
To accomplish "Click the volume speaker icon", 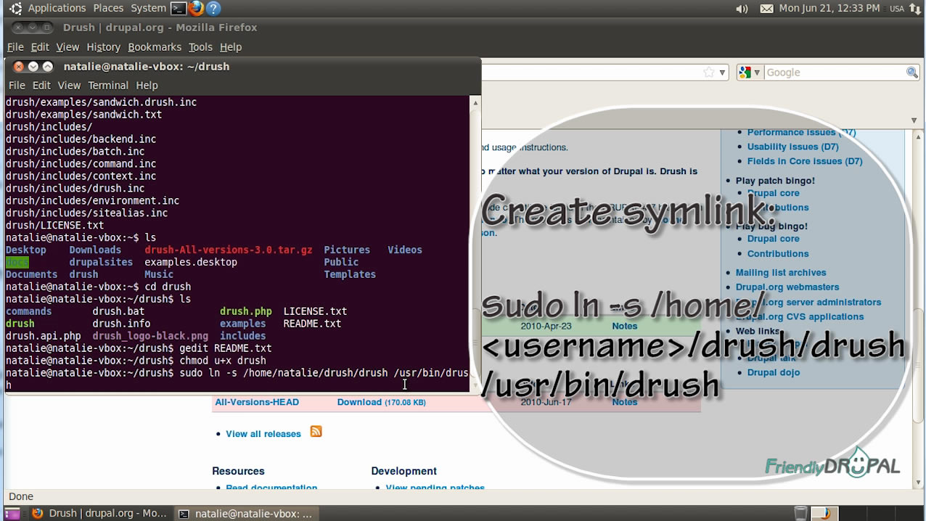I will click(741, 8).
